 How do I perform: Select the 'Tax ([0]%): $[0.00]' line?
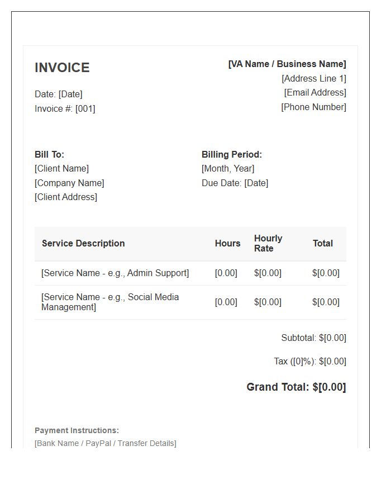(310, 361)
